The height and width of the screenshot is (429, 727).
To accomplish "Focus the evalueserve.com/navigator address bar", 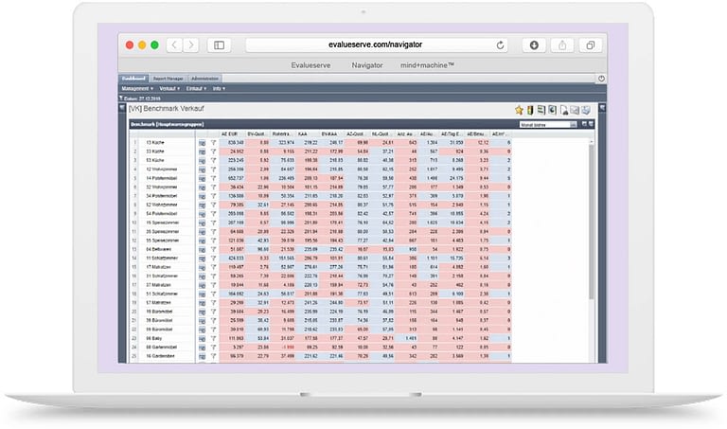I will click(x=376, y=45).
